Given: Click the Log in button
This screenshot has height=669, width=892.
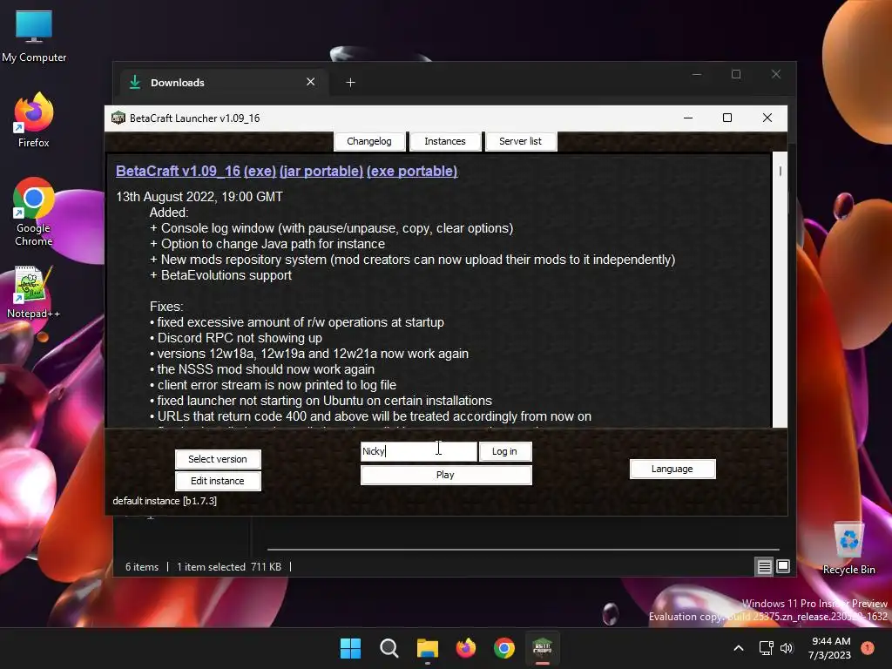Looking at the screenshot, I should click(x=504, y=451).
